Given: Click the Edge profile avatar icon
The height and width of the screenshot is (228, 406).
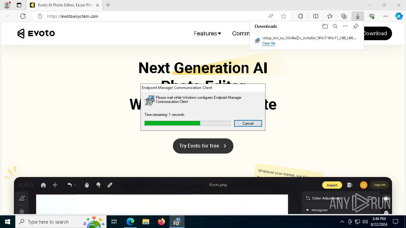Looking at the screenshot, I should pos(7,5).
